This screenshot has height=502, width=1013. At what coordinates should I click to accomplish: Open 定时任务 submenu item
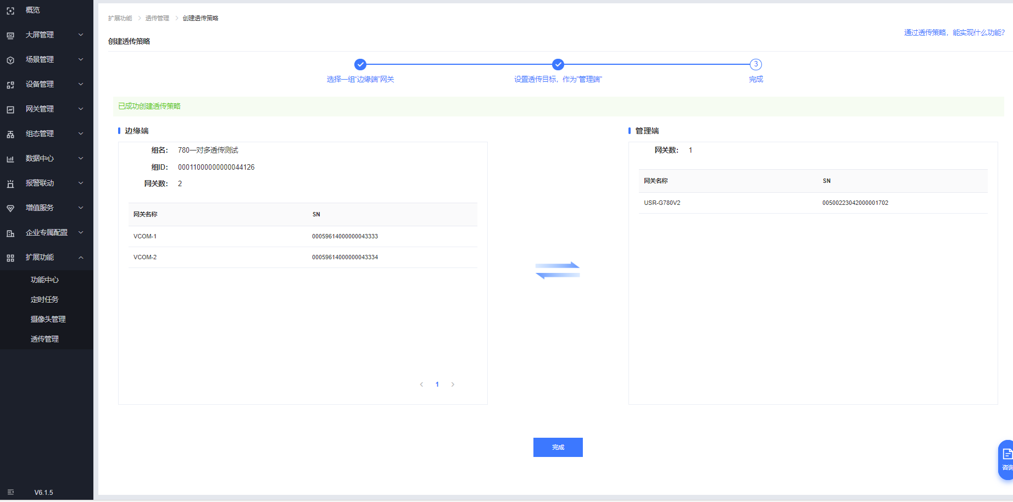click(44, 299)
